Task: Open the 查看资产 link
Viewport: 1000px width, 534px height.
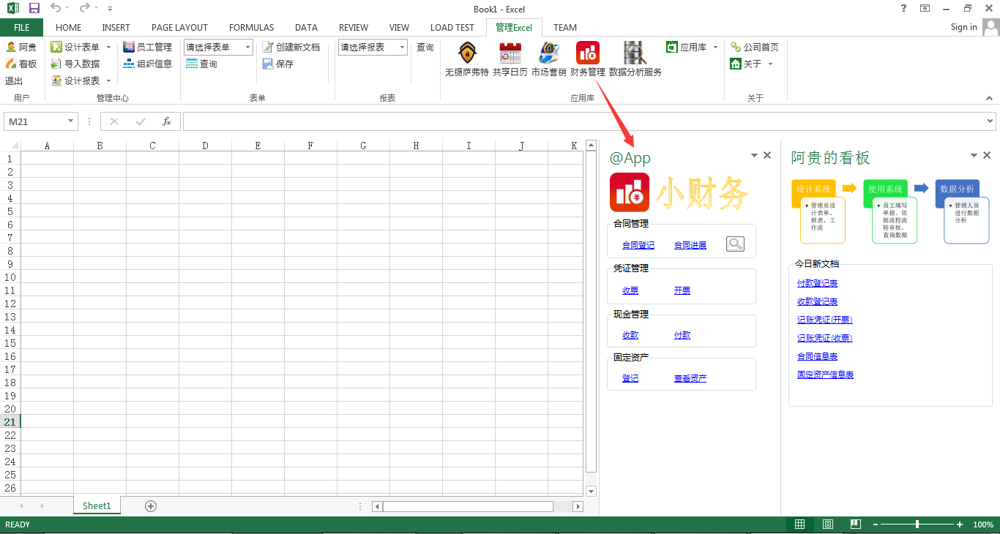Action: [x=690, y=378]
